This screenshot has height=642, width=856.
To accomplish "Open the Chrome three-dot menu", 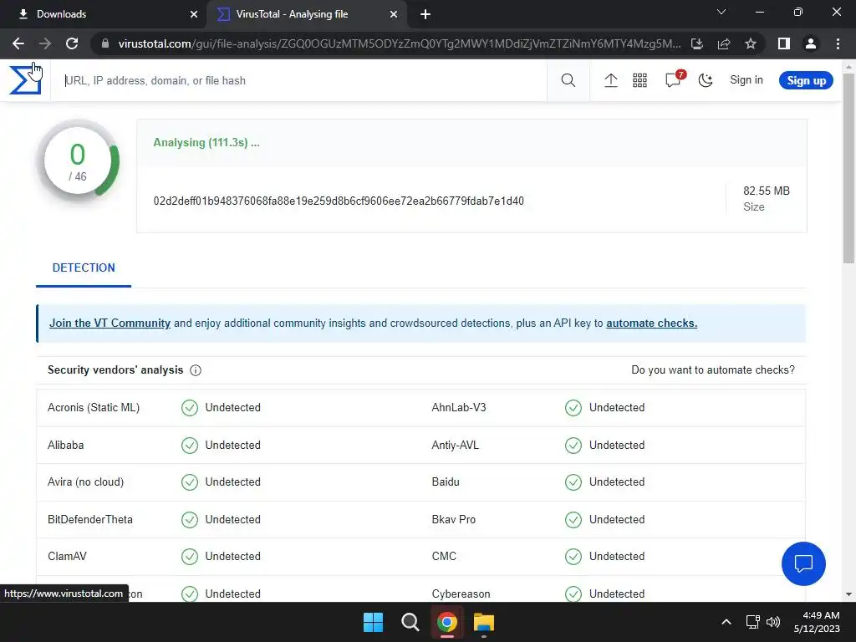I will 838,43.
